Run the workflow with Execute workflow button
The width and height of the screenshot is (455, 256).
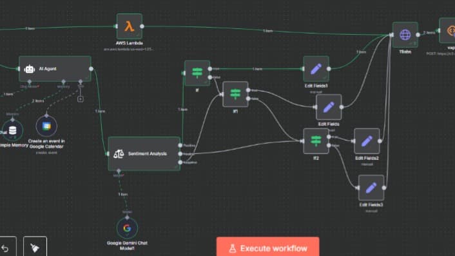point(267,248)
